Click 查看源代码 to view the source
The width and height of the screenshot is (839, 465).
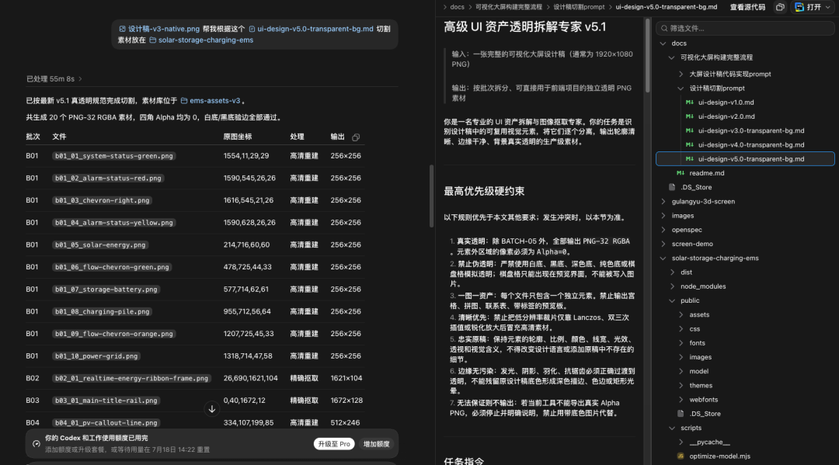[x=747, y=7]
